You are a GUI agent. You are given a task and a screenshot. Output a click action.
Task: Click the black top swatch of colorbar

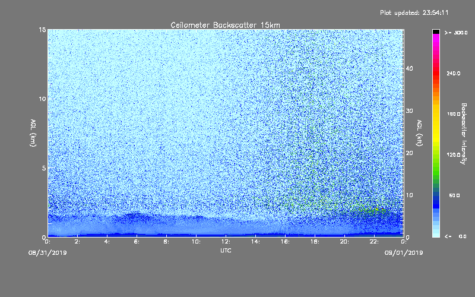click(436, 31)
